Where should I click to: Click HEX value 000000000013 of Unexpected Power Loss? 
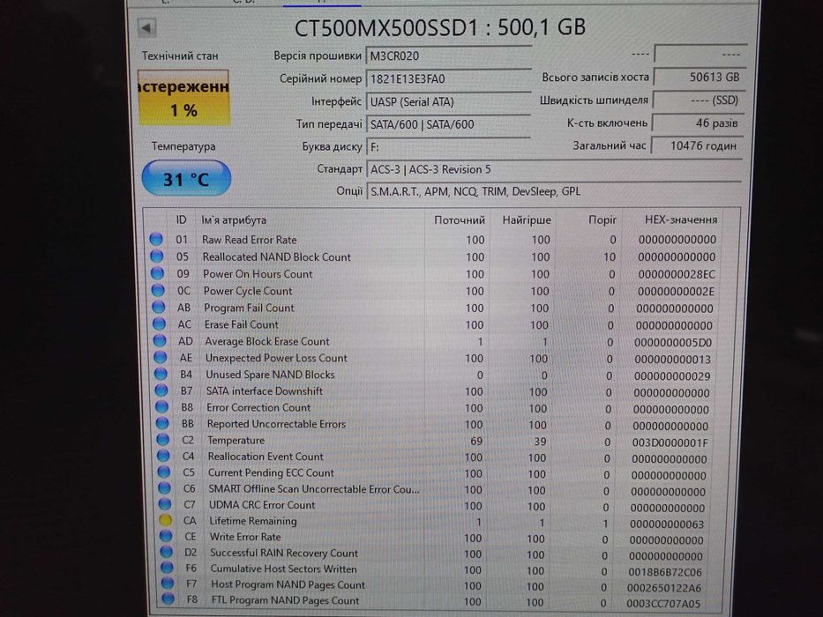[x=672, y=360]
